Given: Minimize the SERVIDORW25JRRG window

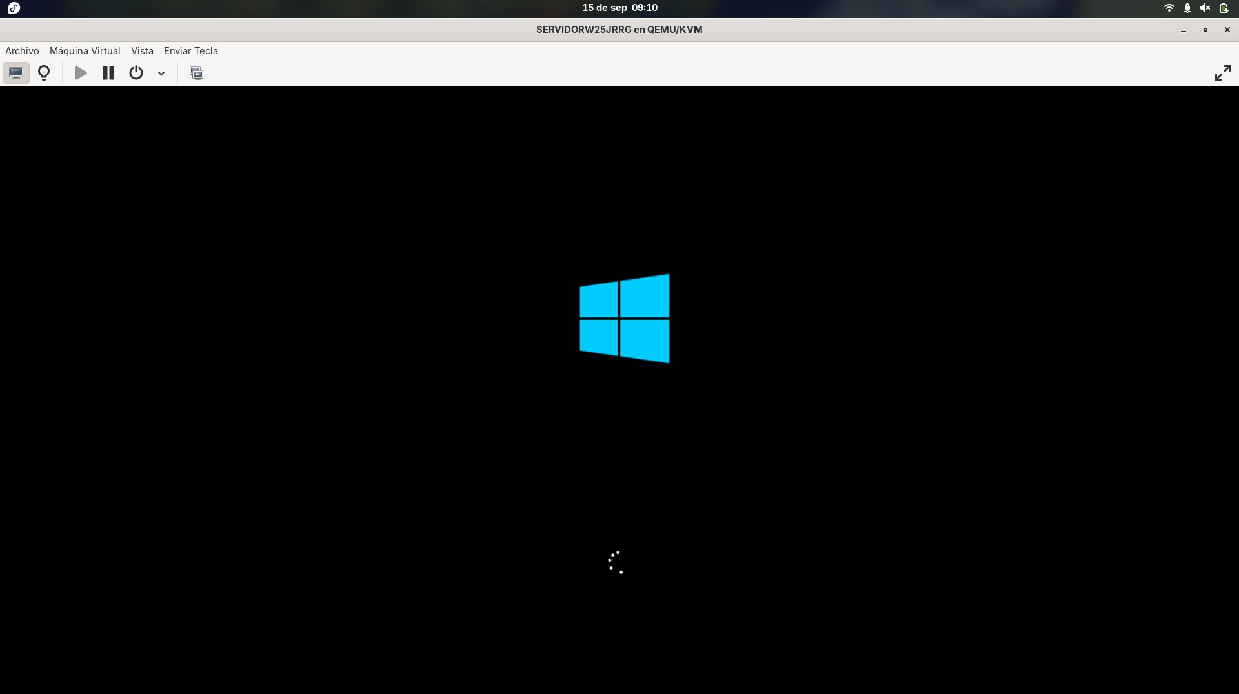Looking at the screenshot, I should pyautogui.click(x=1184, y=30).
